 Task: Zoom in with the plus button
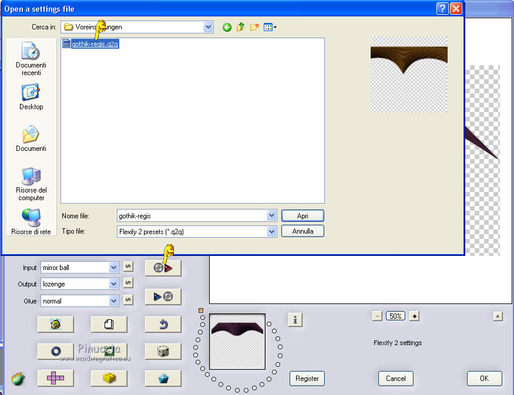tap(414, 316)
